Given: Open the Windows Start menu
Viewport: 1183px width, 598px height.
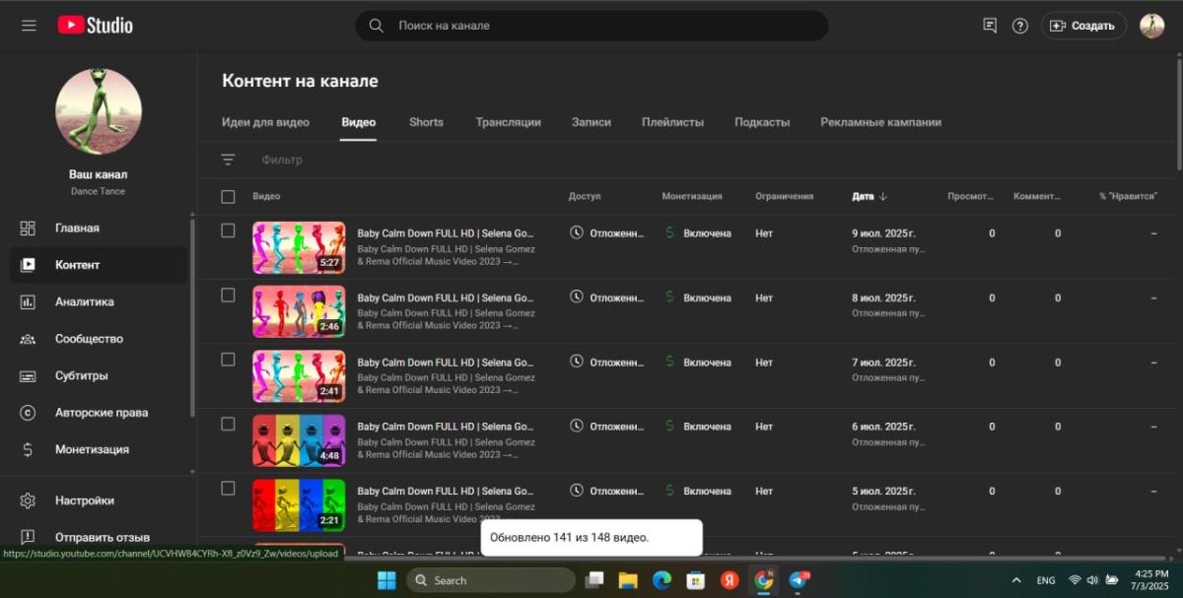Looking at the screenshot, I should (386, 580).
